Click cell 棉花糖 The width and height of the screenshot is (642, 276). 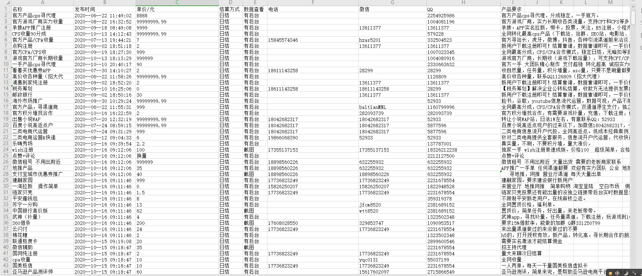[x=42, y=235]
